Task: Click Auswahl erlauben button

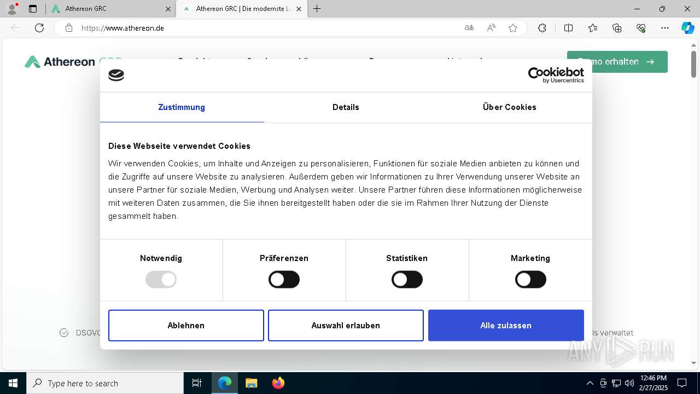Action: click(x=346, y=326)
